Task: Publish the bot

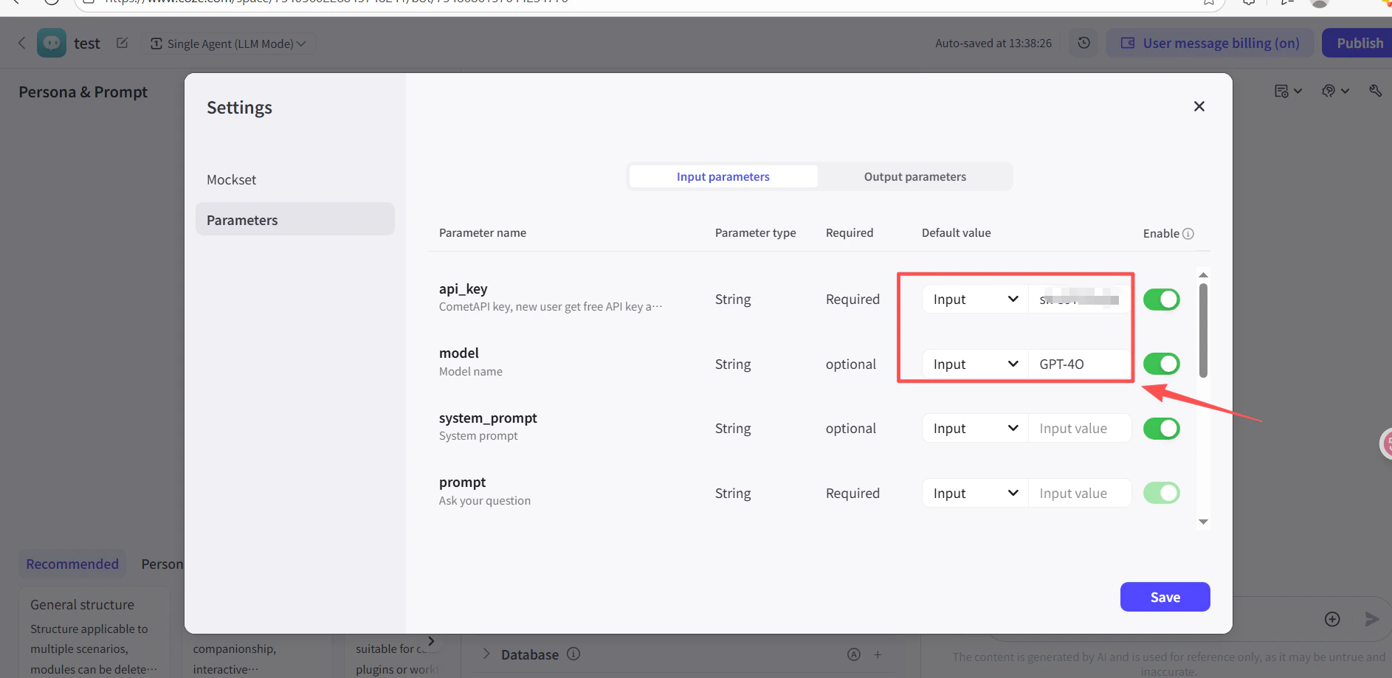Action: pos(1359,43)
